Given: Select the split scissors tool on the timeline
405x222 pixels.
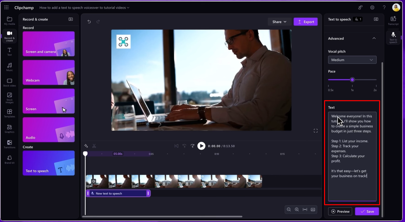Looking at the screenshot, I should 94,146.
